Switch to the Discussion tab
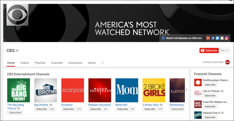The width and height of the screenshot is (234, 121). 75,63
